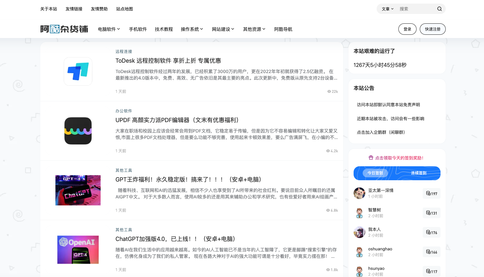This screenshot has height=277, width=484.
Task: Click 点击领取今天的签到奖励 link
Action: point(399,158)
